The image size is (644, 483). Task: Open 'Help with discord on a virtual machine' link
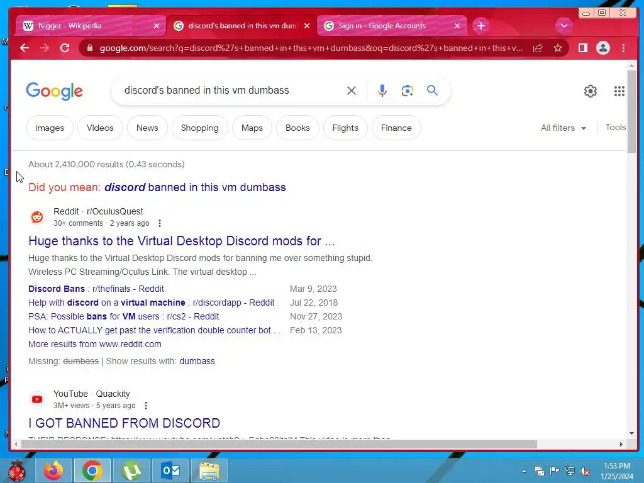click(151, 303)
